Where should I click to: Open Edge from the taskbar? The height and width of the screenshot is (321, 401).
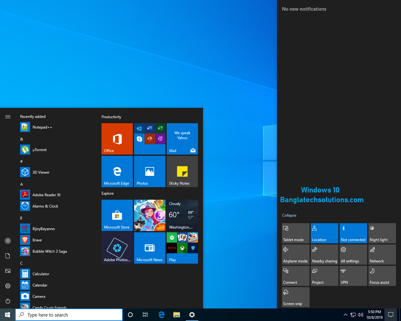tap(162, 315)
